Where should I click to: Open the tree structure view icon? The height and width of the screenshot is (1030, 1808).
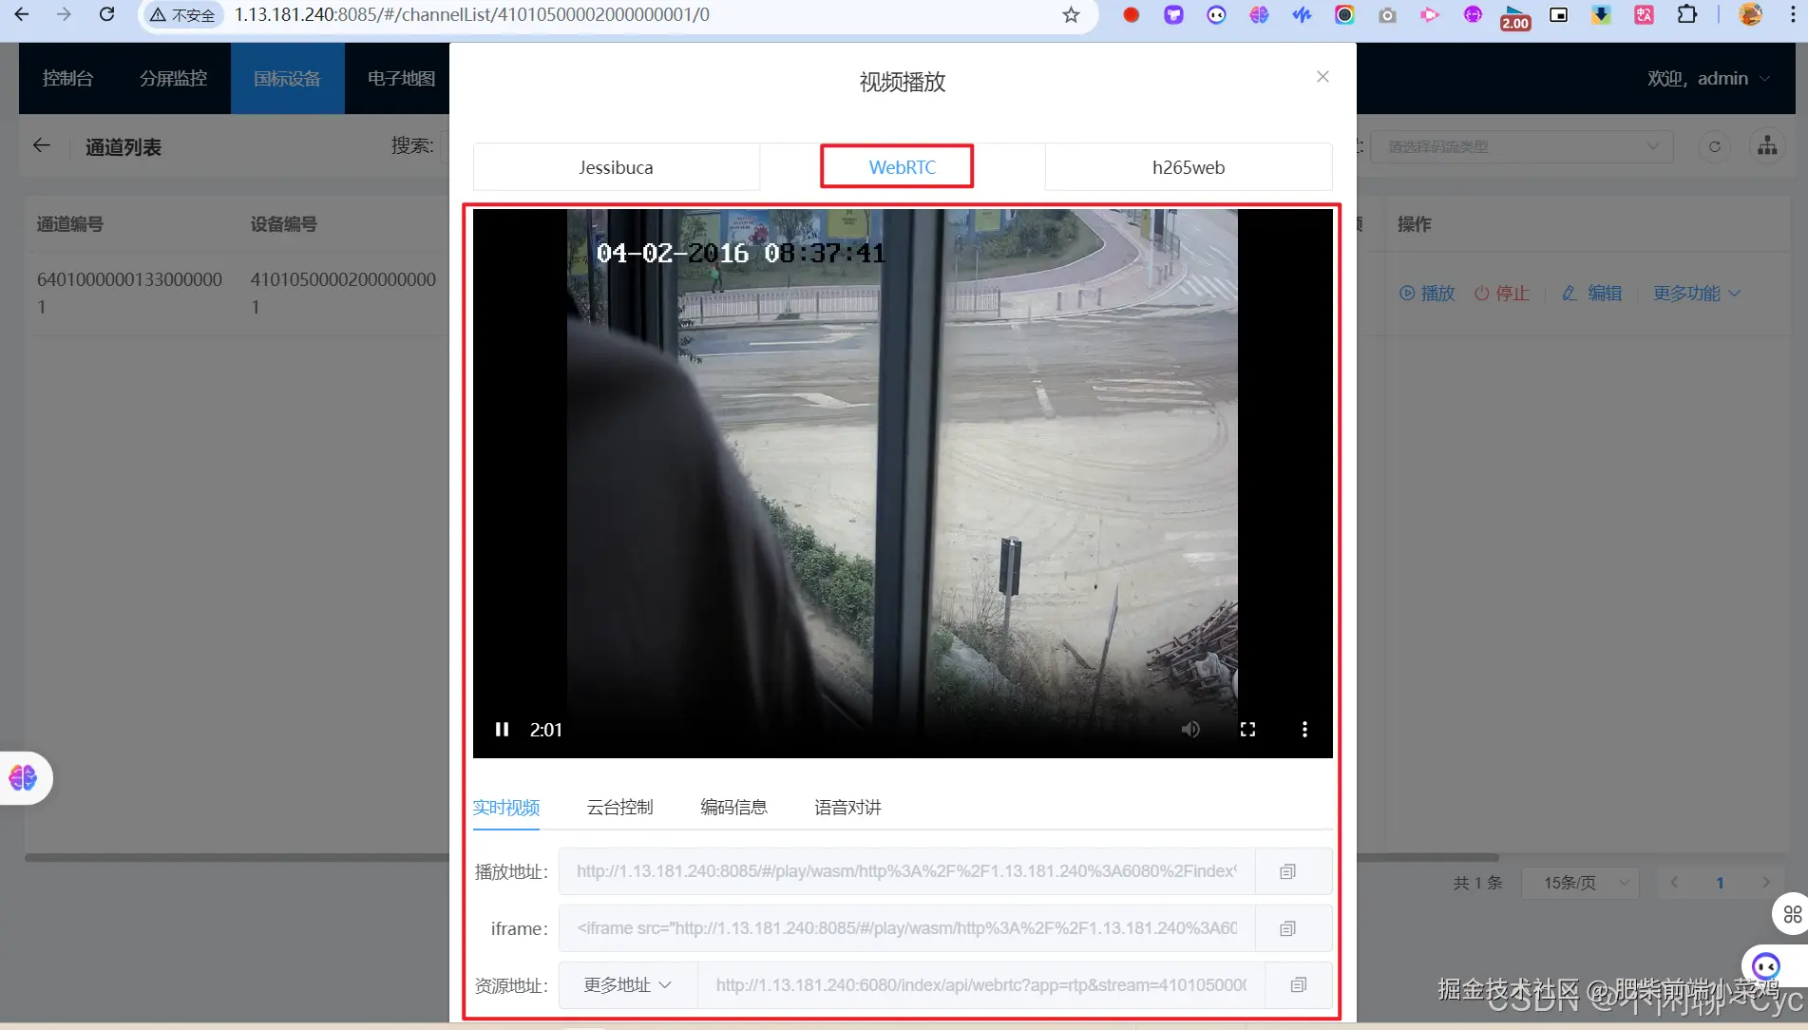[x=1767, y=146]
